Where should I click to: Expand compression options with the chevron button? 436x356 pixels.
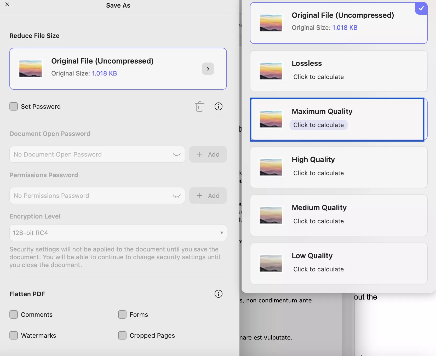point(208,69)
